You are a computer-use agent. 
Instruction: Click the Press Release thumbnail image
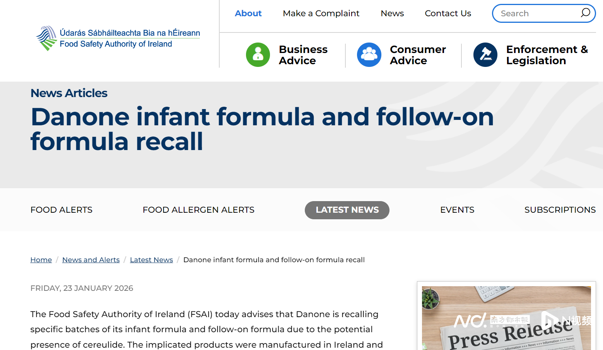pyautogui.click(x=506, y=318)
